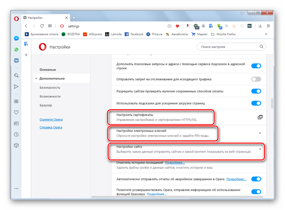Click Подробнее link for usage information
The width and height of the screenshot is (285, 210).
157,194
